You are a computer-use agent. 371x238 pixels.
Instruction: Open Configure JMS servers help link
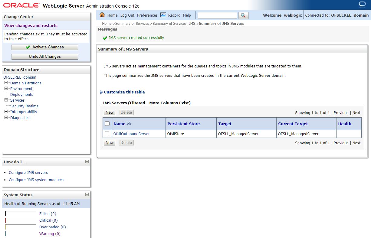click(x=28, y=173)
